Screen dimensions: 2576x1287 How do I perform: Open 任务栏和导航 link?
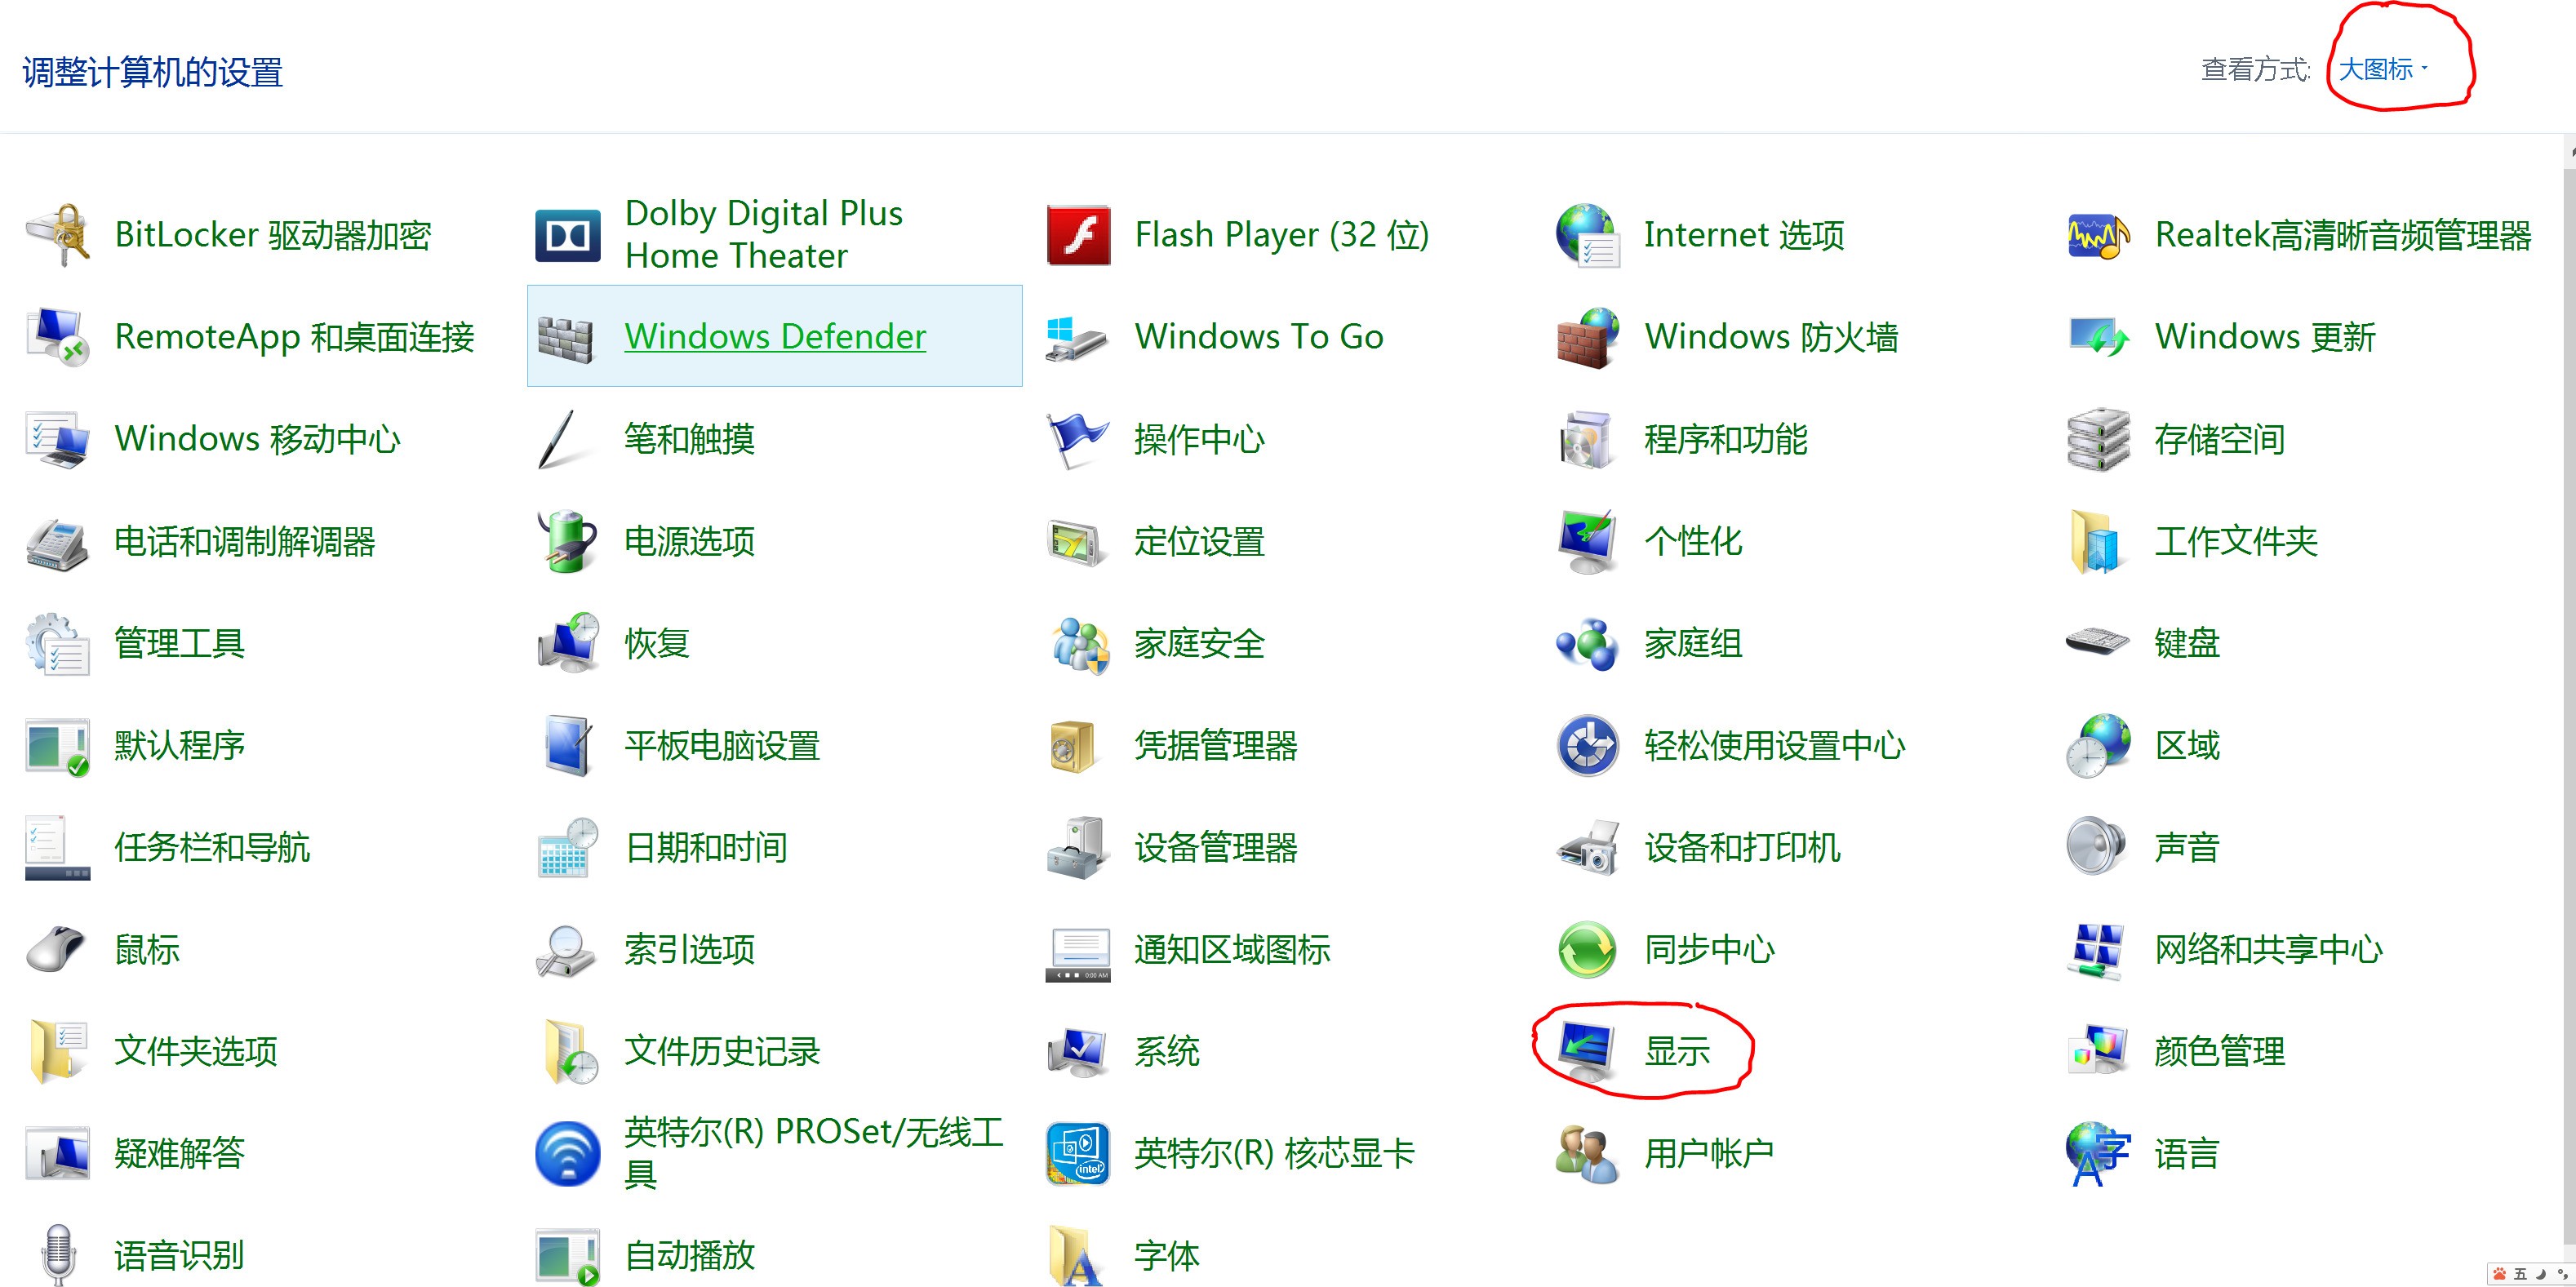pos(212,847)
